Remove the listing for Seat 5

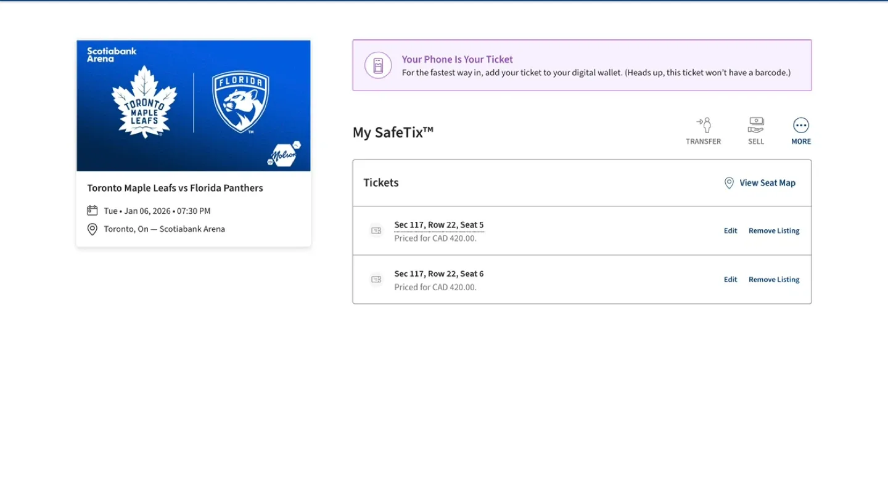(774, 230)
